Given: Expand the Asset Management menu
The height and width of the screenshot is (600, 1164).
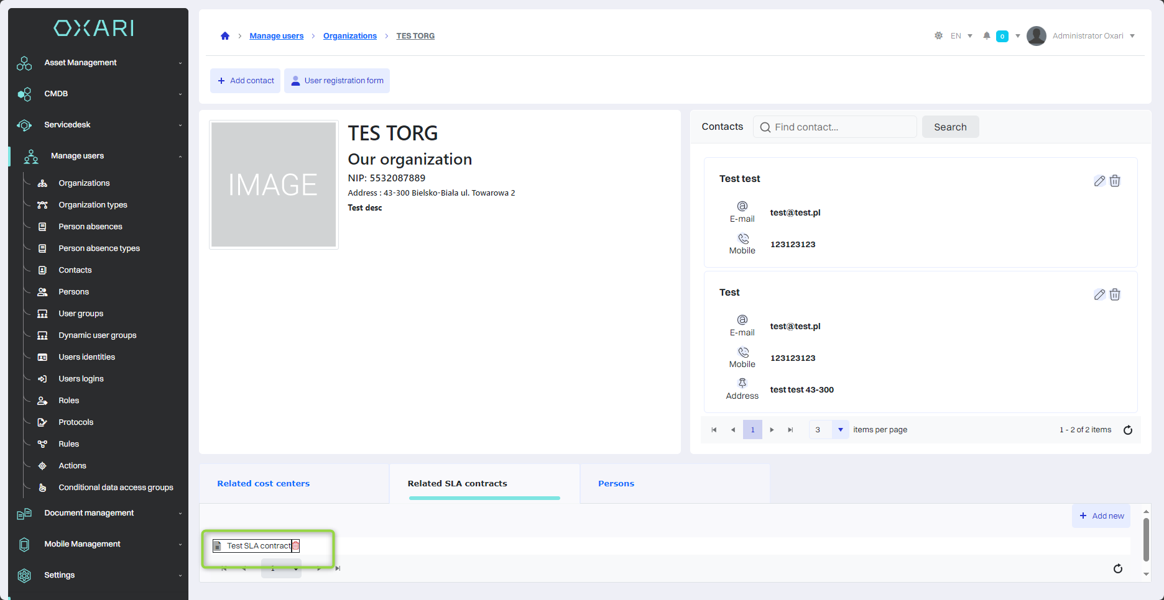Looking at the screenshot, I should pyautogui.click(x=99, y=63).
